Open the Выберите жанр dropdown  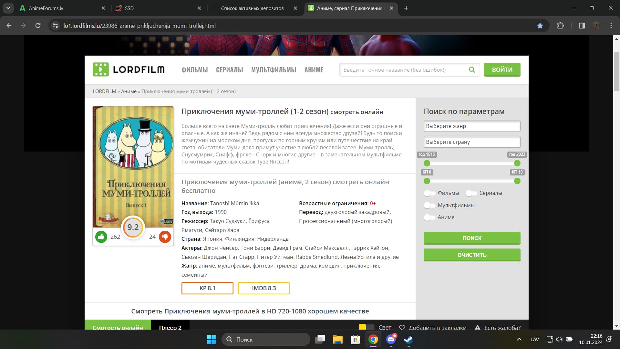point(472,126)
